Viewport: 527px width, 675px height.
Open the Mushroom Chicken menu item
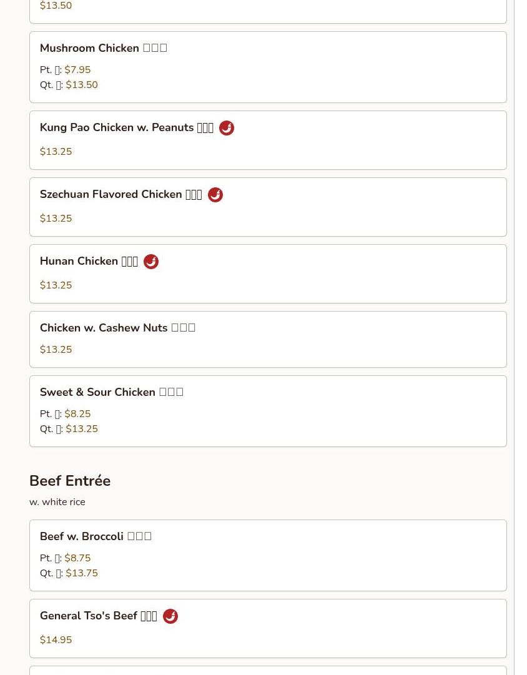pyautogui.click(x=268, y=67)
